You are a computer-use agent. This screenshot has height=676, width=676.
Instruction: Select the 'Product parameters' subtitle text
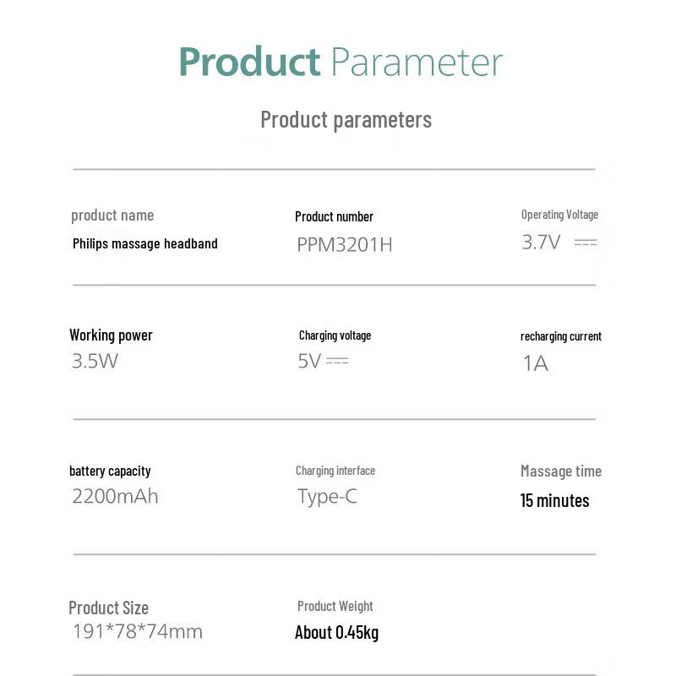click(x=346, y=119)
